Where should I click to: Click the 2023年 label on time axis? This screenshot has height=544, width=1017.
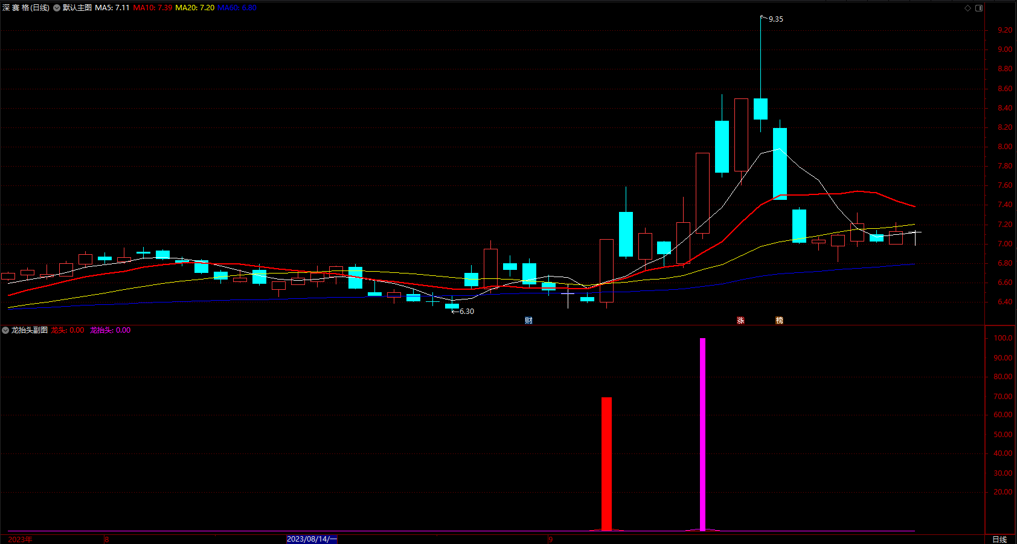click(x=20, y=539)
